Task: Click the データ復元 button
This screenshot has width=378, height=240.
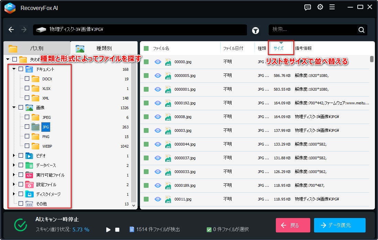Action: (340, 225)
